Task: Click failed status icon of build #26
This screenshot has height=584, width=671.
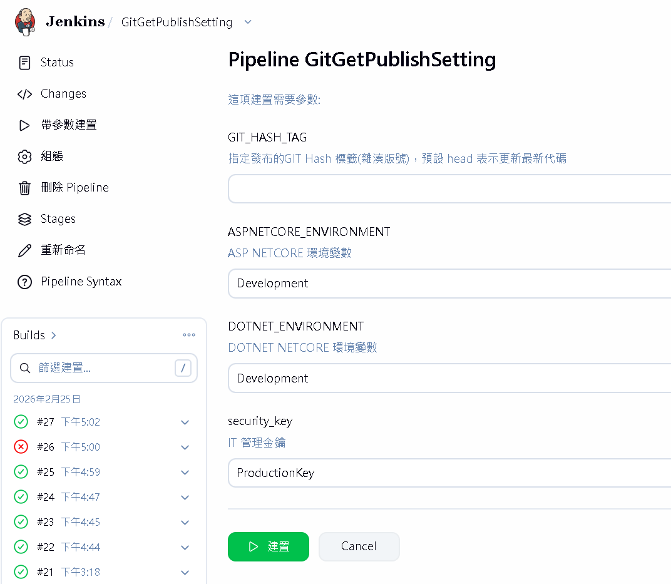Action: pos(21,447)
